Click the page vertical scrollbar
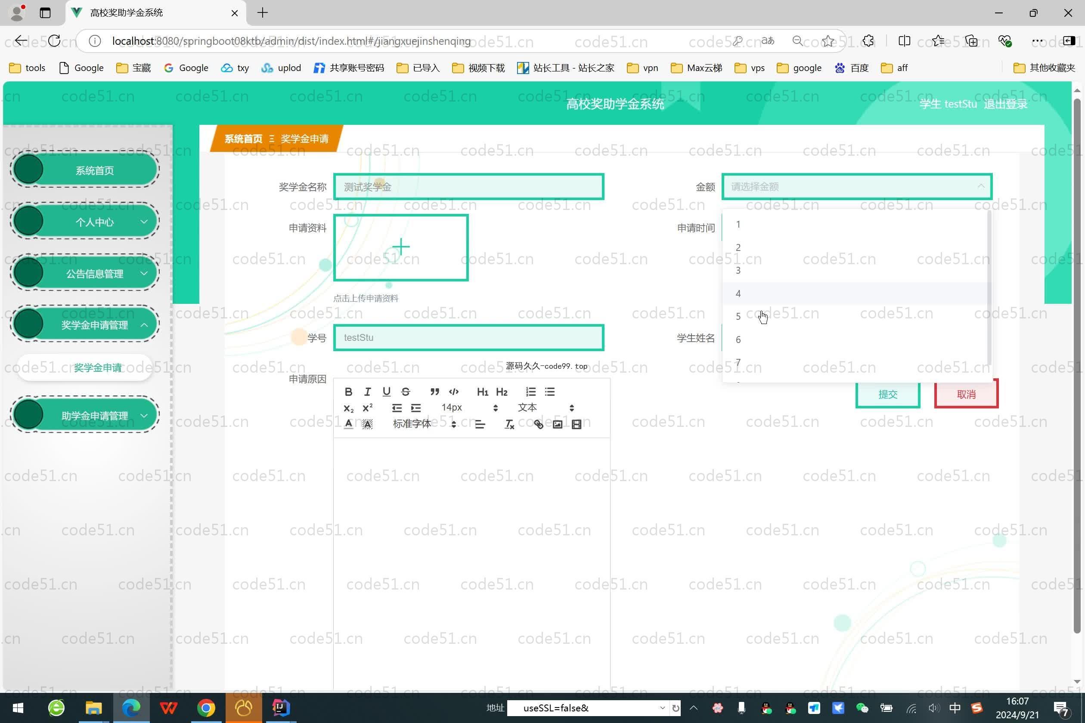The image size is (1085, 723). (1077, 367)
